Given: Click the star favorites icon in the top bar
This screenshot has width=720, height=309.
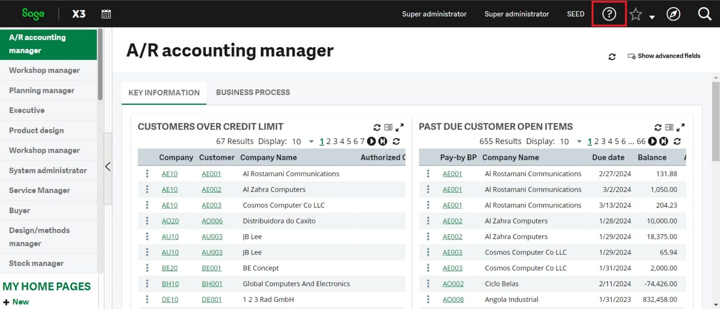Looking at the screenshot, I should 636,14.
